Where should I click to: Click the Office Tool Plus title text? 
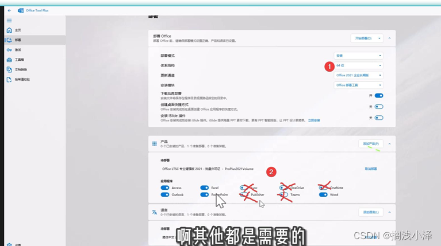click(37, 10)
